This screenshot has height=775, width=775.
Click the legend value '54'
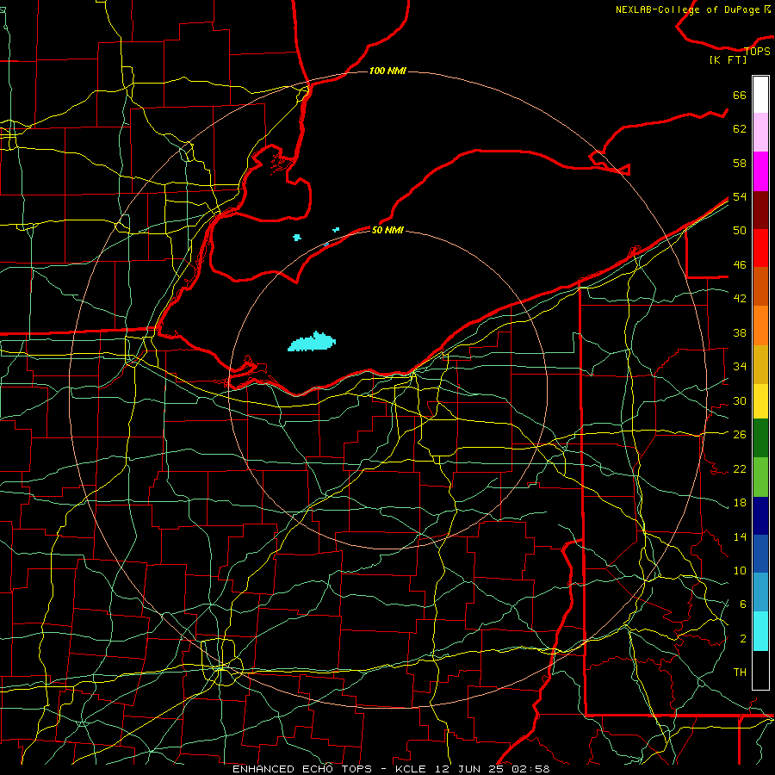click(x=740, y=196)
